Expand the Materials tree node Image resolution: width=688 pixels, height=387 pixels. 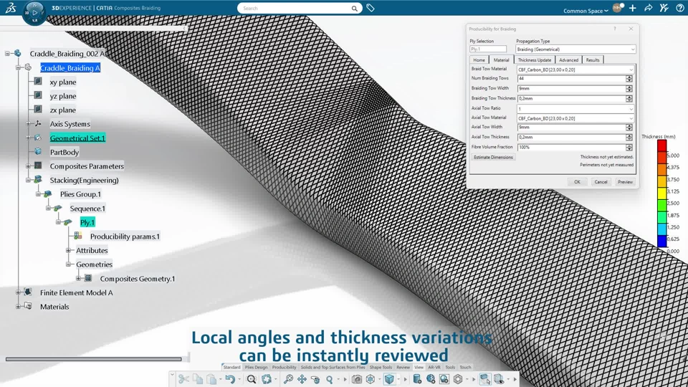click(x=19, y=306)
